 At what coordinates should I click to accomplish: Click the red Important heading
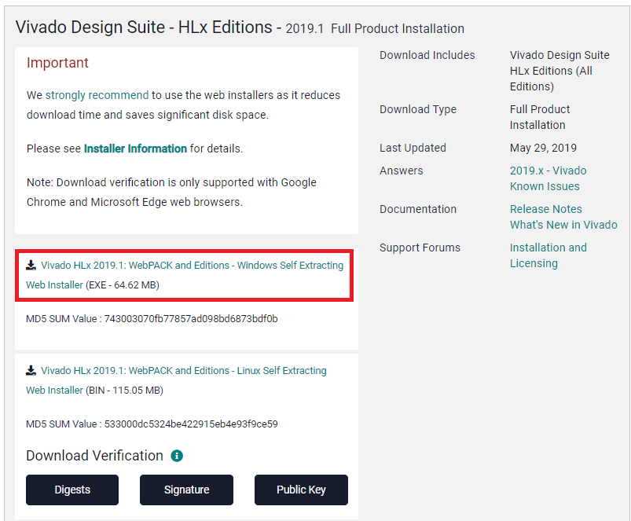pos(57,63)
